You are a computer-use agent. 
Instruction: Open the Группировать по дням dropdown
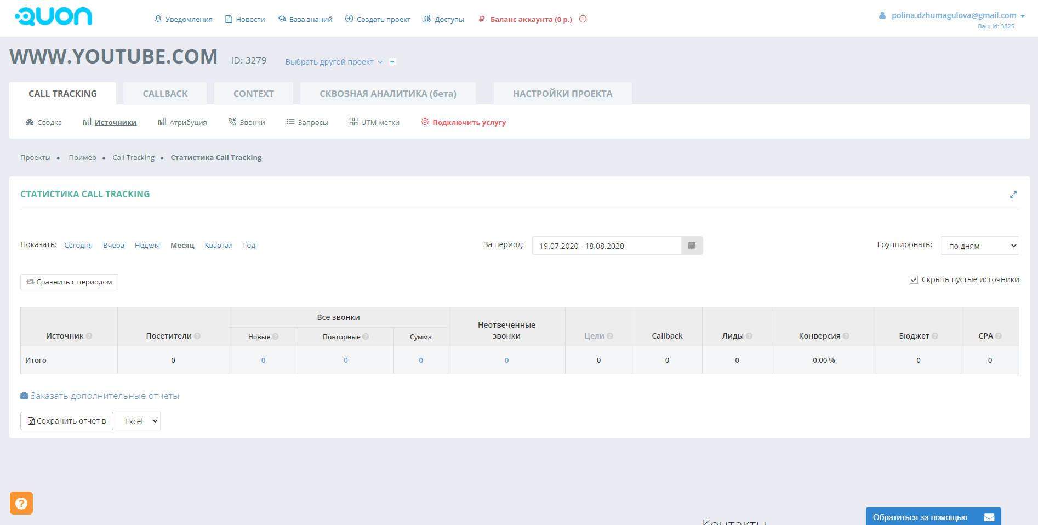(x=979, y=246)
